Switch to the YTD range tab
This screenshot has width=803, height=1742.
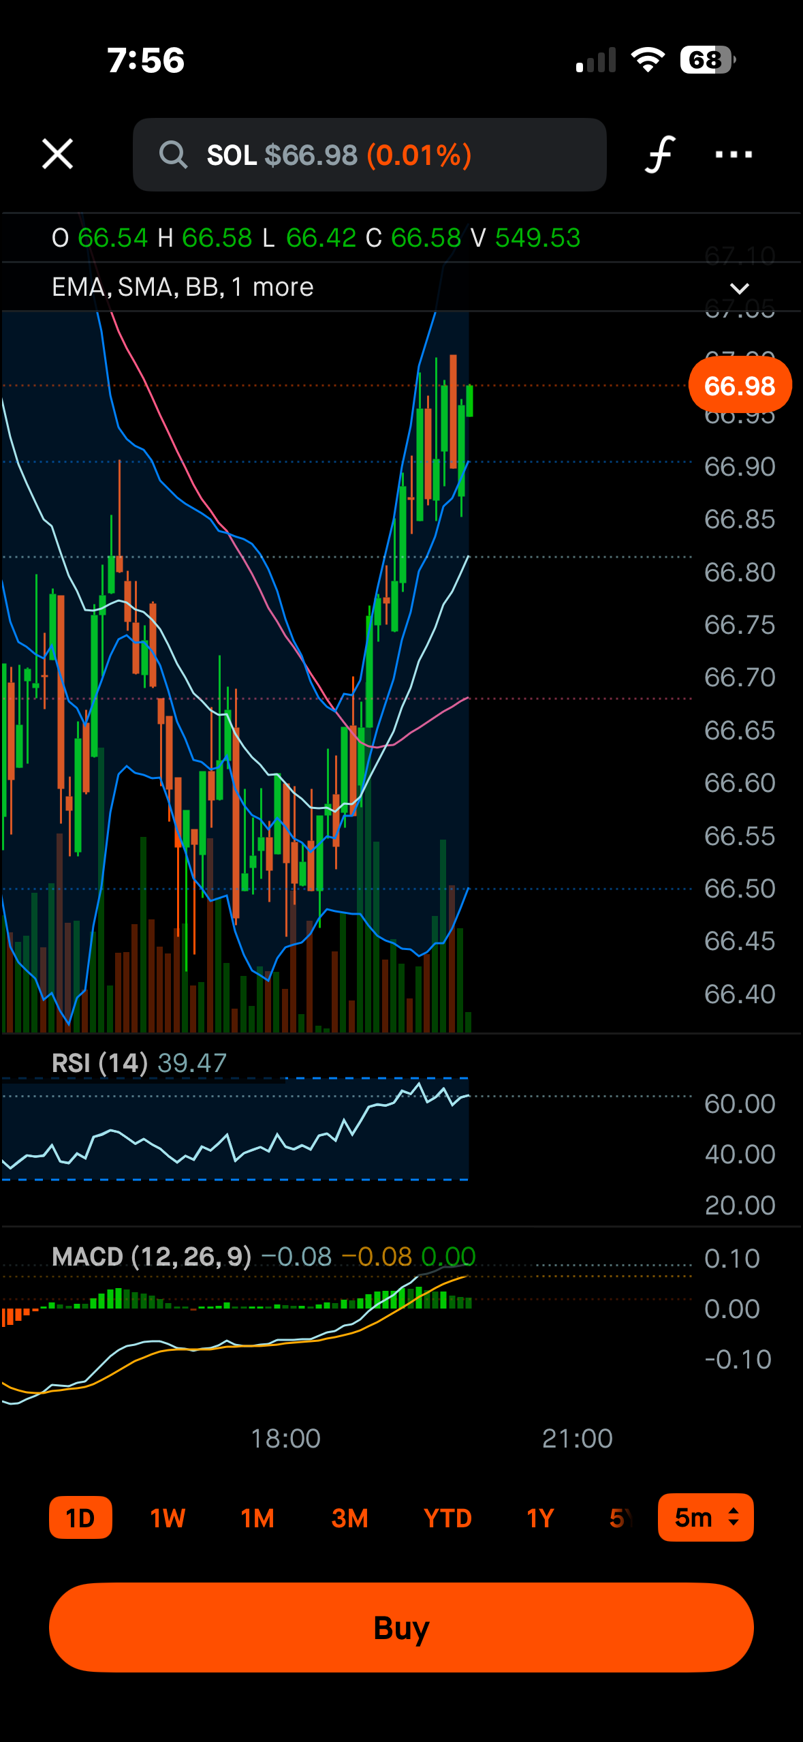(447, 1518)
